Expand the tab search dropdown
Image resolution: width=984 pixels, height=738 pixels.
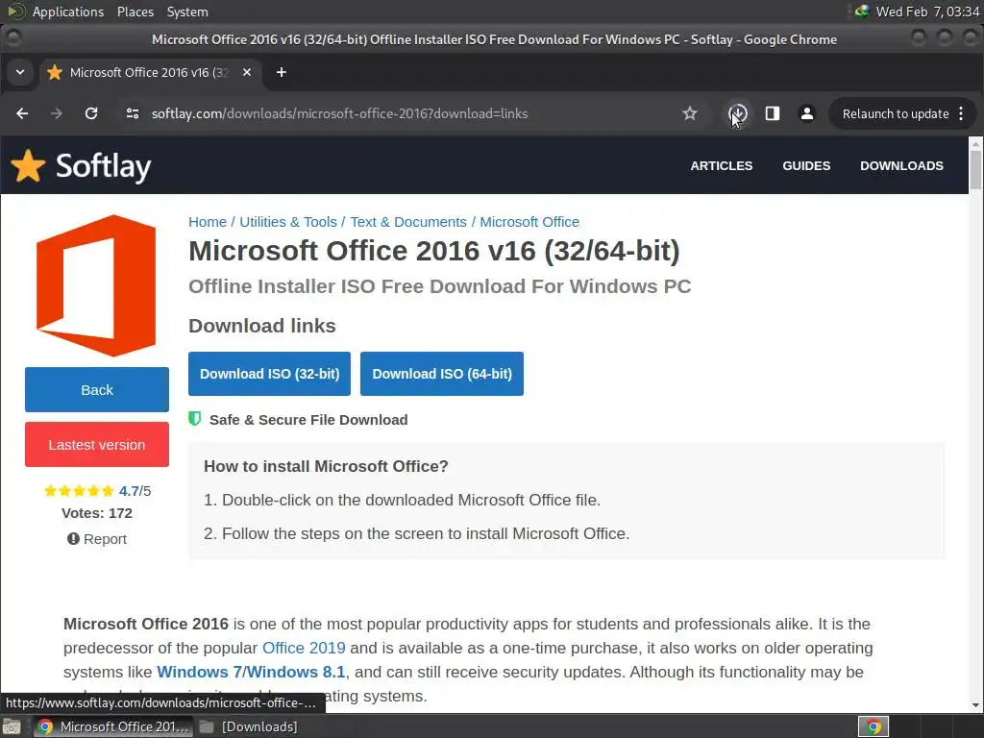[x=20, y=73]
